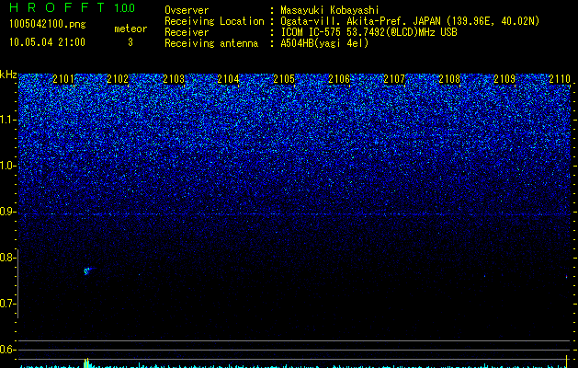
Task: Click the 2101 time marker
Action: (63, 79)
